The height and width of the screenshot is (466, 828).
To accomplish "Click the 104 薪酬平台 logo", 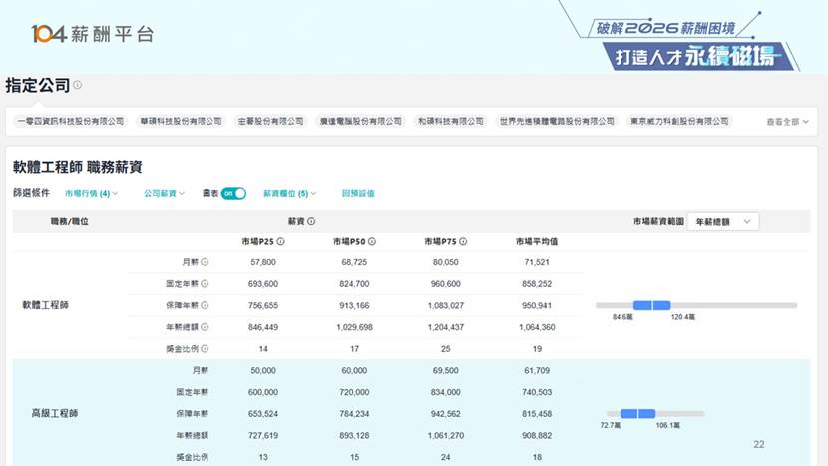I will (92, 34).
